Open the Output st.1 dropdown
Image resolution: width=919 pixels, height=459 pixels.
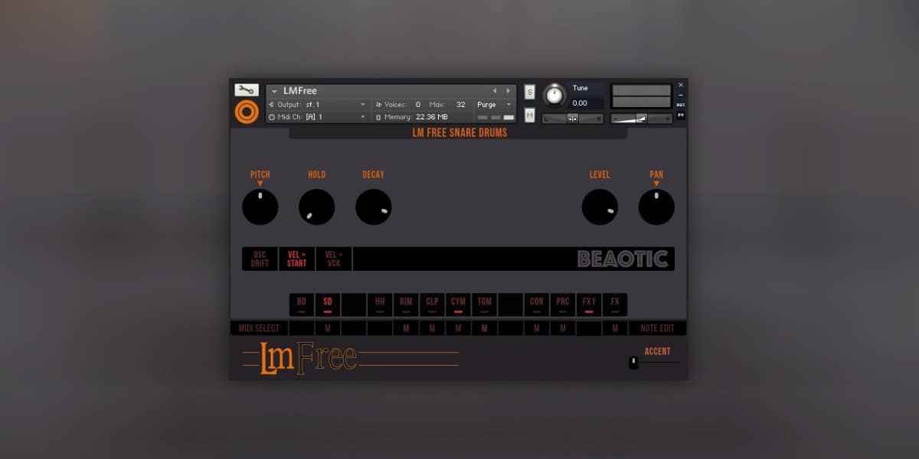click(x=319, y=104)
